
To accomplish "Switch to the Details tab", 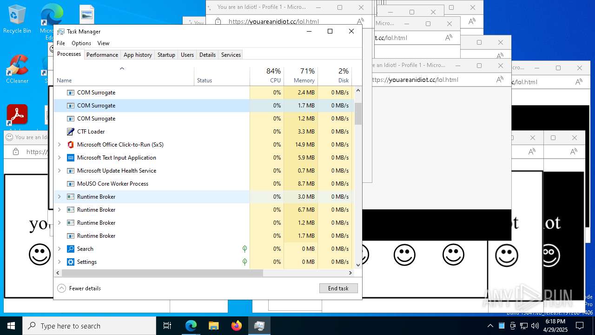I will tap(207, 55).
